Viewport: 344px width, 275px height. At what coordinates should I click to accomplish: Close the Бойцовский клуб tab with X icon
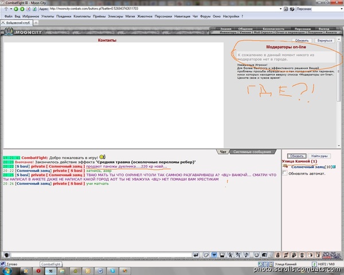tap(3, 22)
